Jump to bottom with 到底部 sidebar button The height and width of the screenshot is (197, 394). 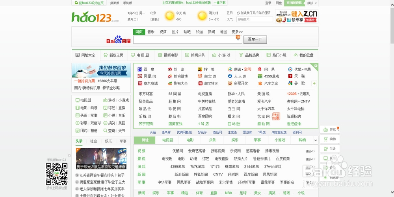(330, 178)
